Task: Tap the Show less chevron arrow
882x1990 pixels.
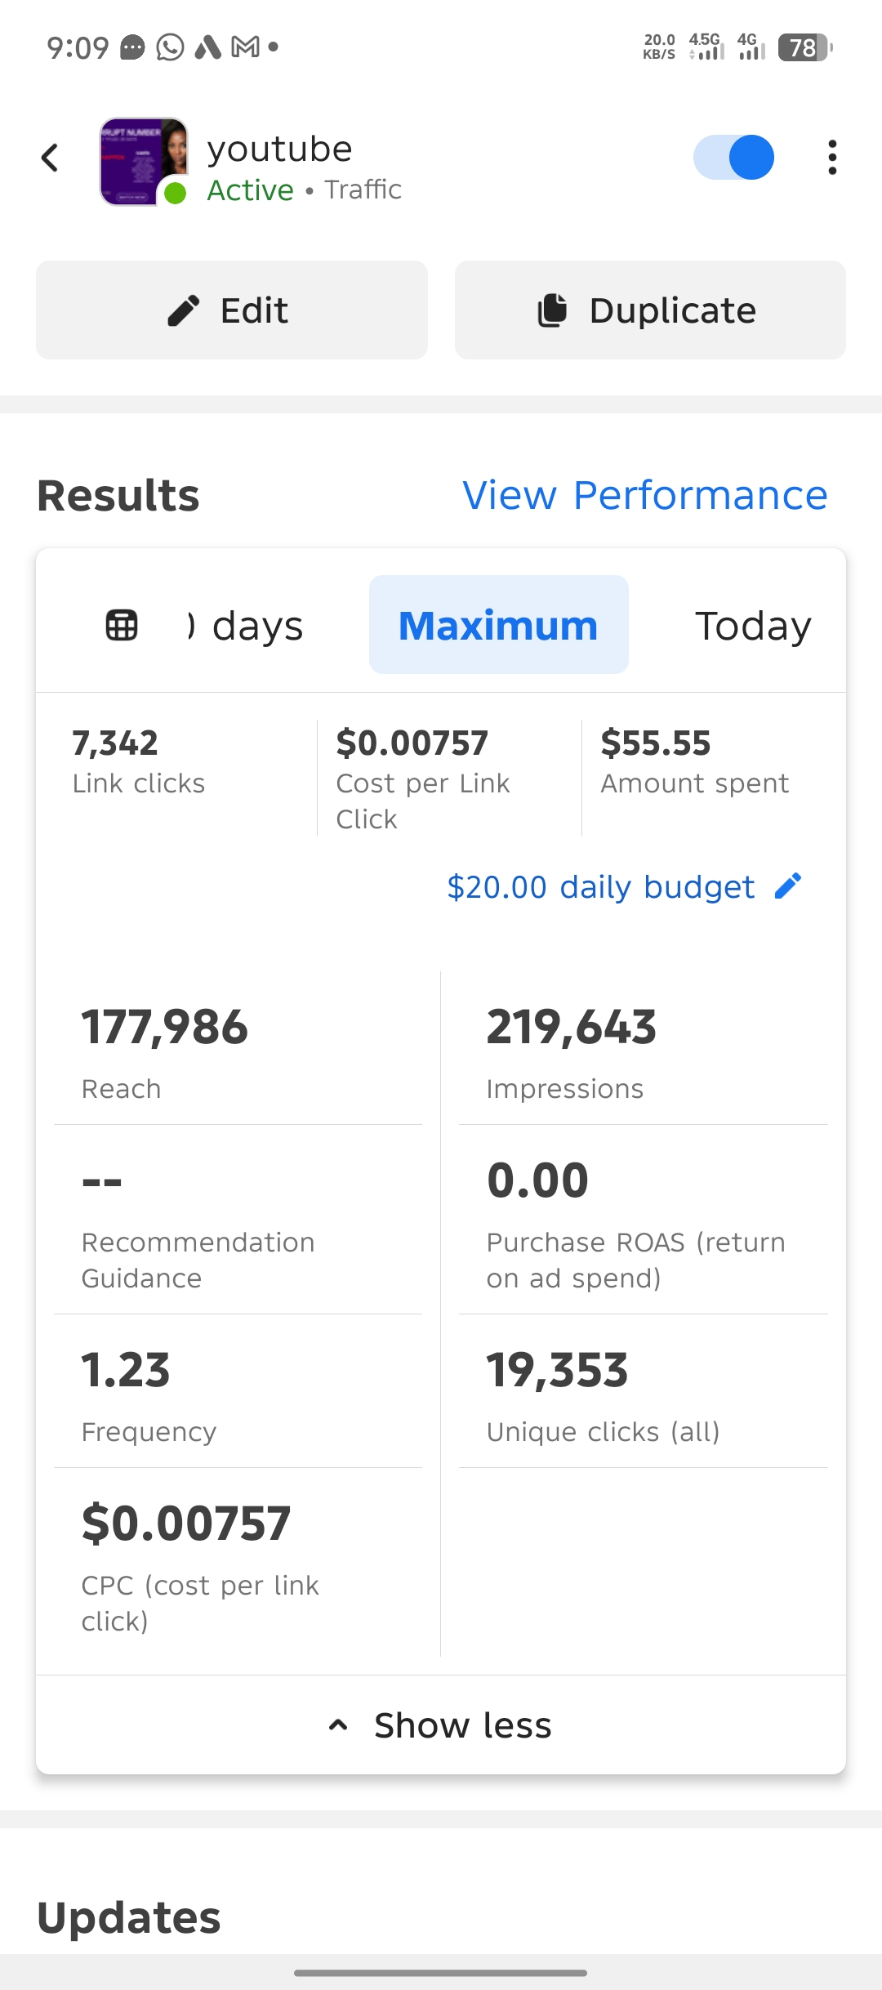Action: coord(338,1725)
